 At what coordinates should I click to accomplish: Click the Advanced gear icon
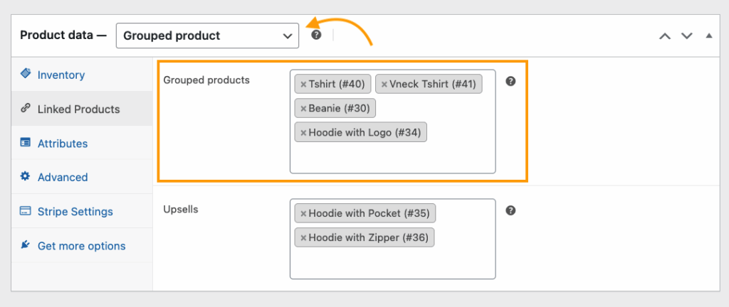tap(25, 176)
